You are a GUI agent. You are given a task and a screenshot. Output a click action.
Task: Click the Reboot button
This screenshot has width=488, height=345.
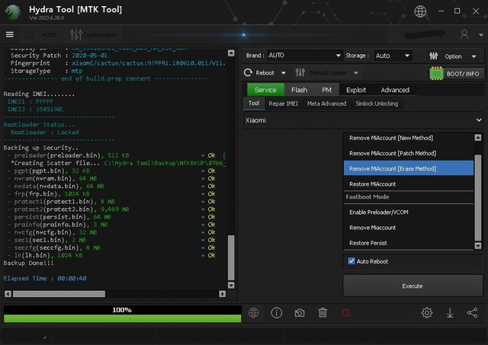pyautogui.click(x=259, y=72)
